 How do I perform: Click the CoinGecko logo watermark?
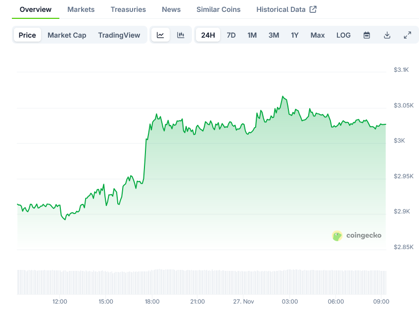point(357,236)
